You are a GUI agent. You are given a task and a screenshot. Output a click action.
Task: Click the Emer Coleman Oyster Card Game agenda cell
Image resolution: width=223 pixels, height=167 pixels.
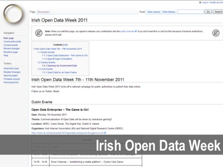coord(95,162)
